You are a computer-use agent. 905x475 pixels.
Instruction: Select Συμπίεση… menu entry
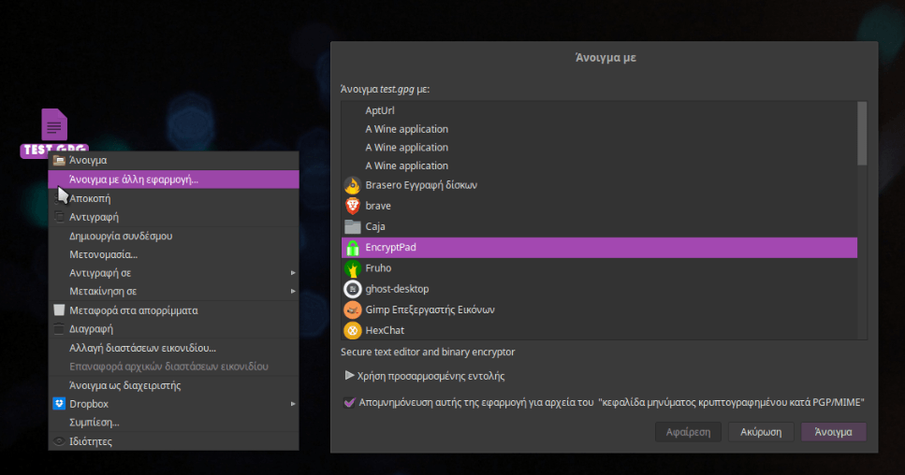pos(174,422)
